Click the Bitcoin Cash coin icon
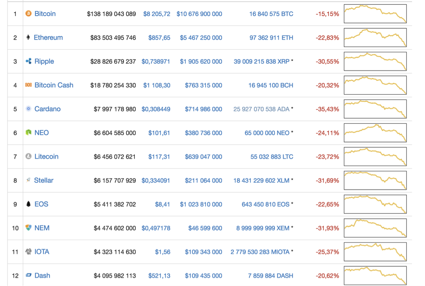425x286 pixels. point(28,85)
